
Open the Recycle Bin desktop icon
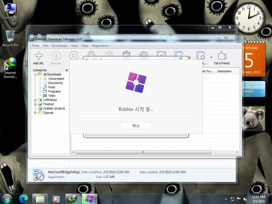10,39
